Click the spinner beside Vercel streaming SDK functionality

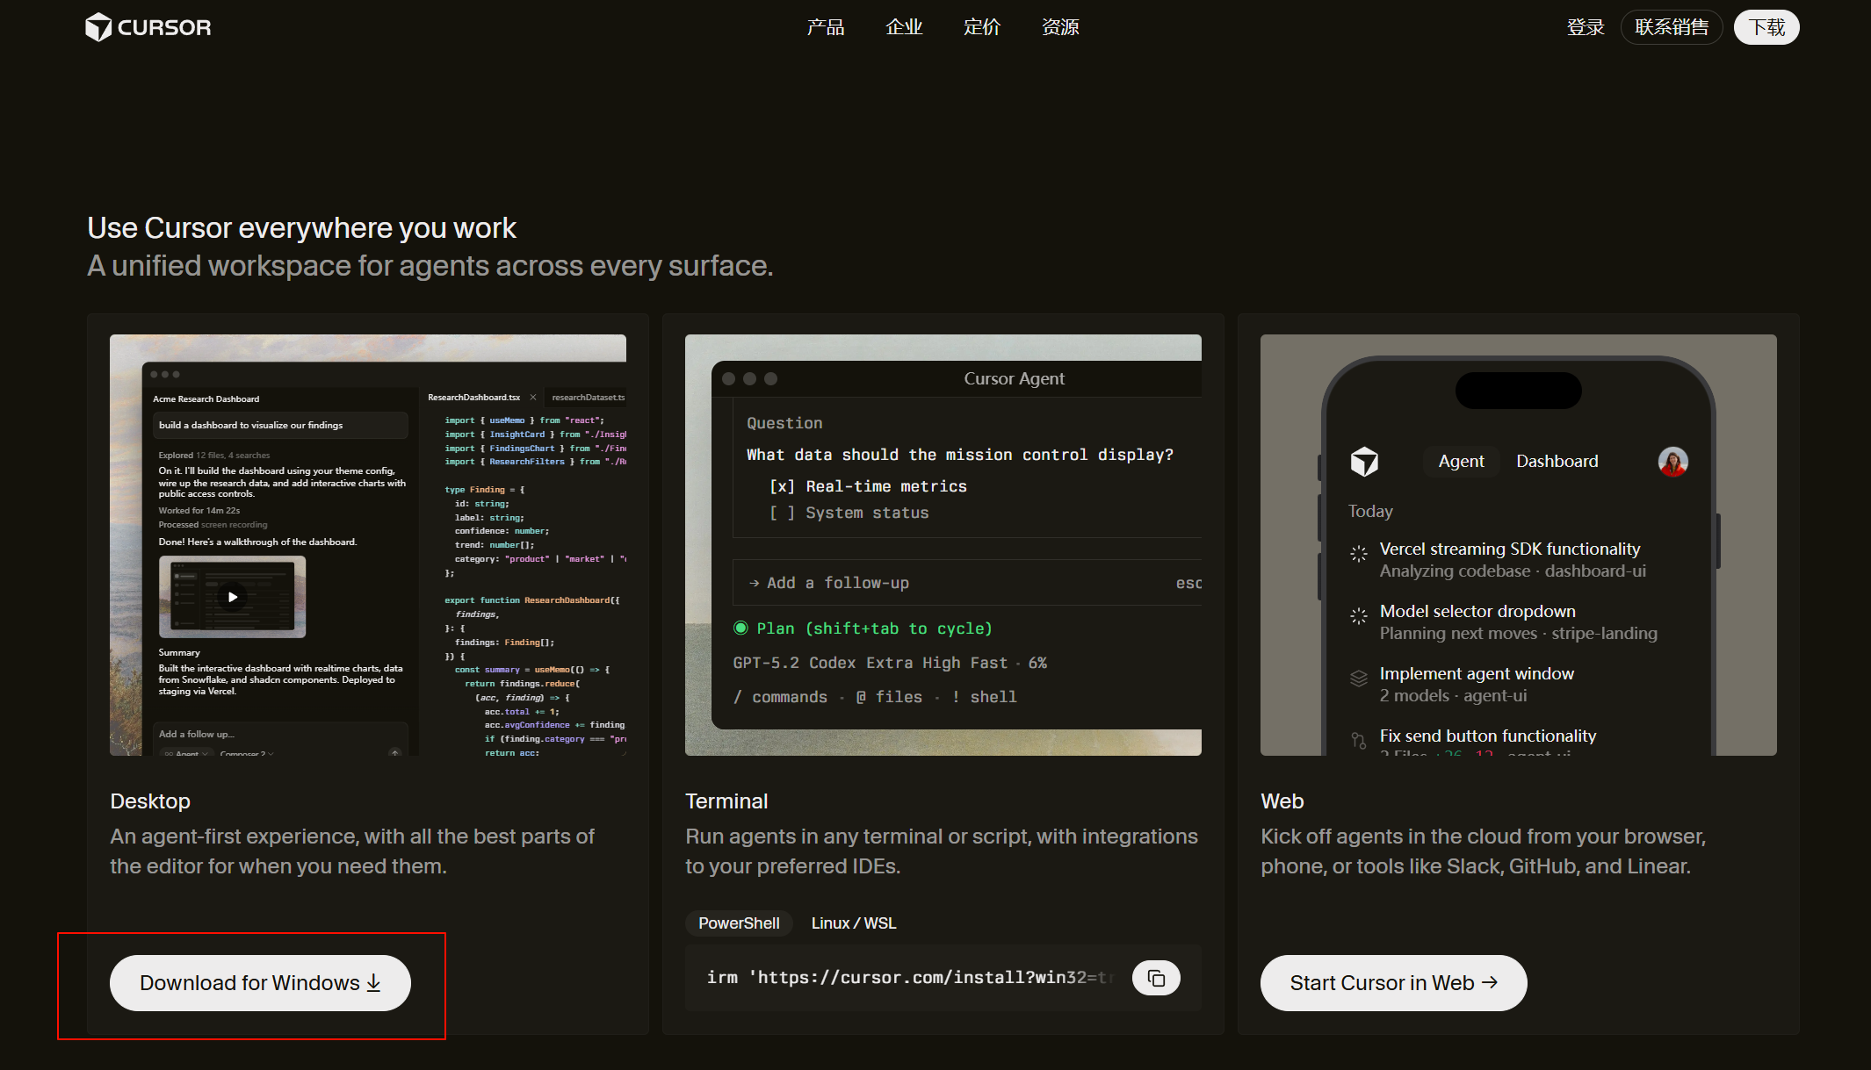click(1359, 554)
